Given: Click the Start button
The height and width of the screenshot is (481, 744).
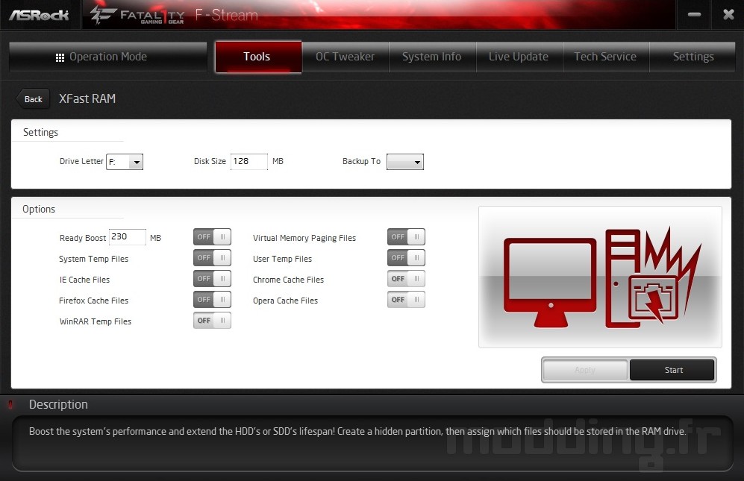Looking at the screenshot, I should coord(672,370).
